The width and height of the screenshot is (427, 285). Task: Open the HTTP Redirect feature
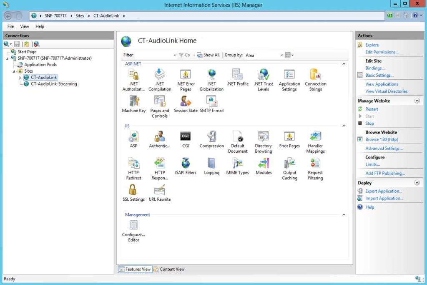coord(133,169)
